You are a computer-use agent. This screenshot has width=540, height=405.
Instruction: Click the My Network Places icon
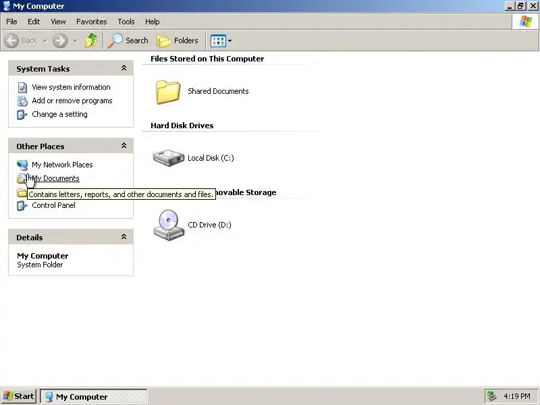coord(22,165)
